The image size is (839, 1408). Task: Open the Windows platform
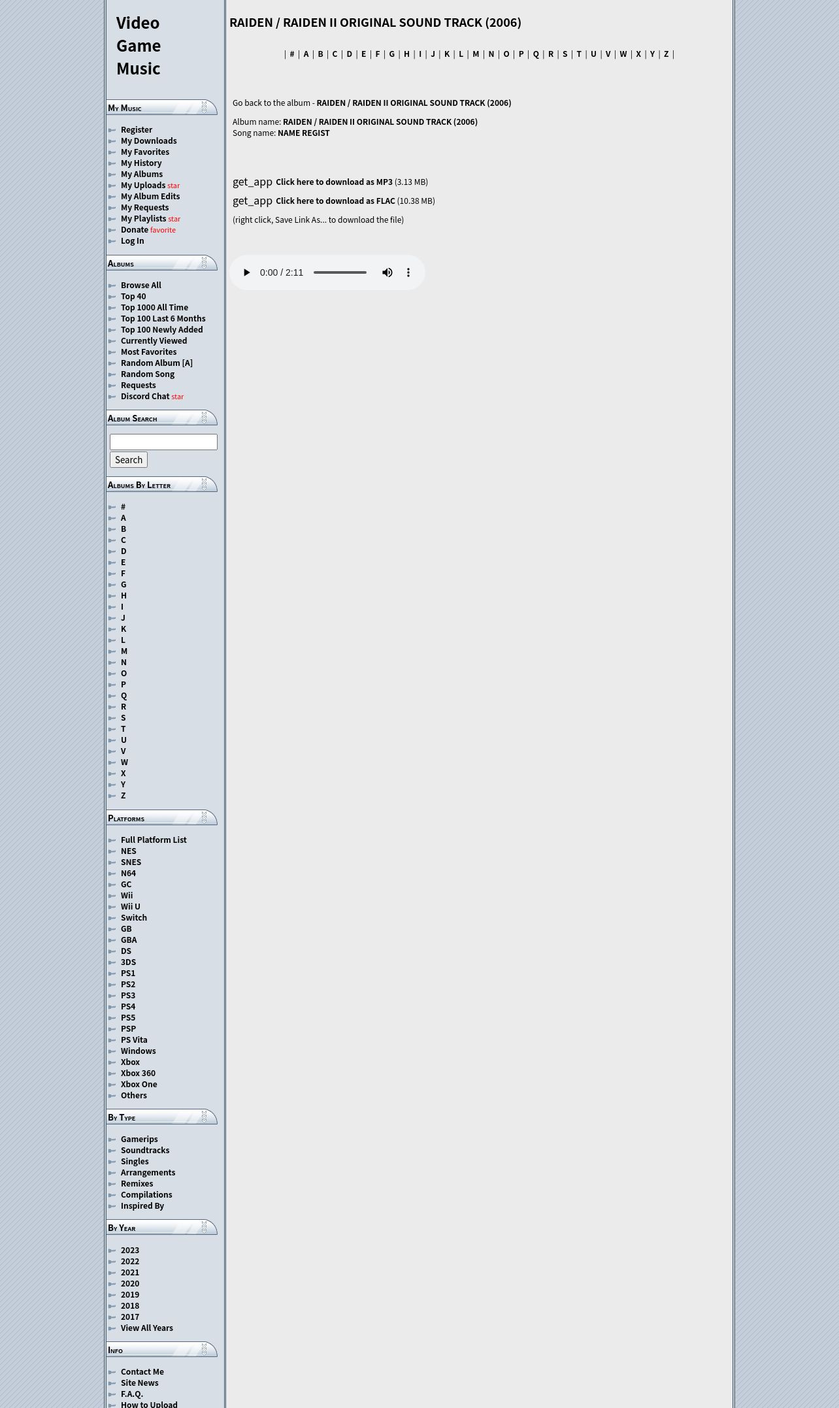138,1051
